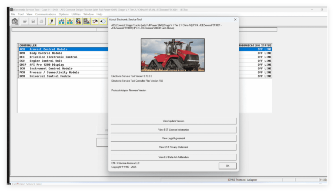The image size is (334, 191).
Task: Click the CONTROLLER column header
Action: click(x=28, y=45)
